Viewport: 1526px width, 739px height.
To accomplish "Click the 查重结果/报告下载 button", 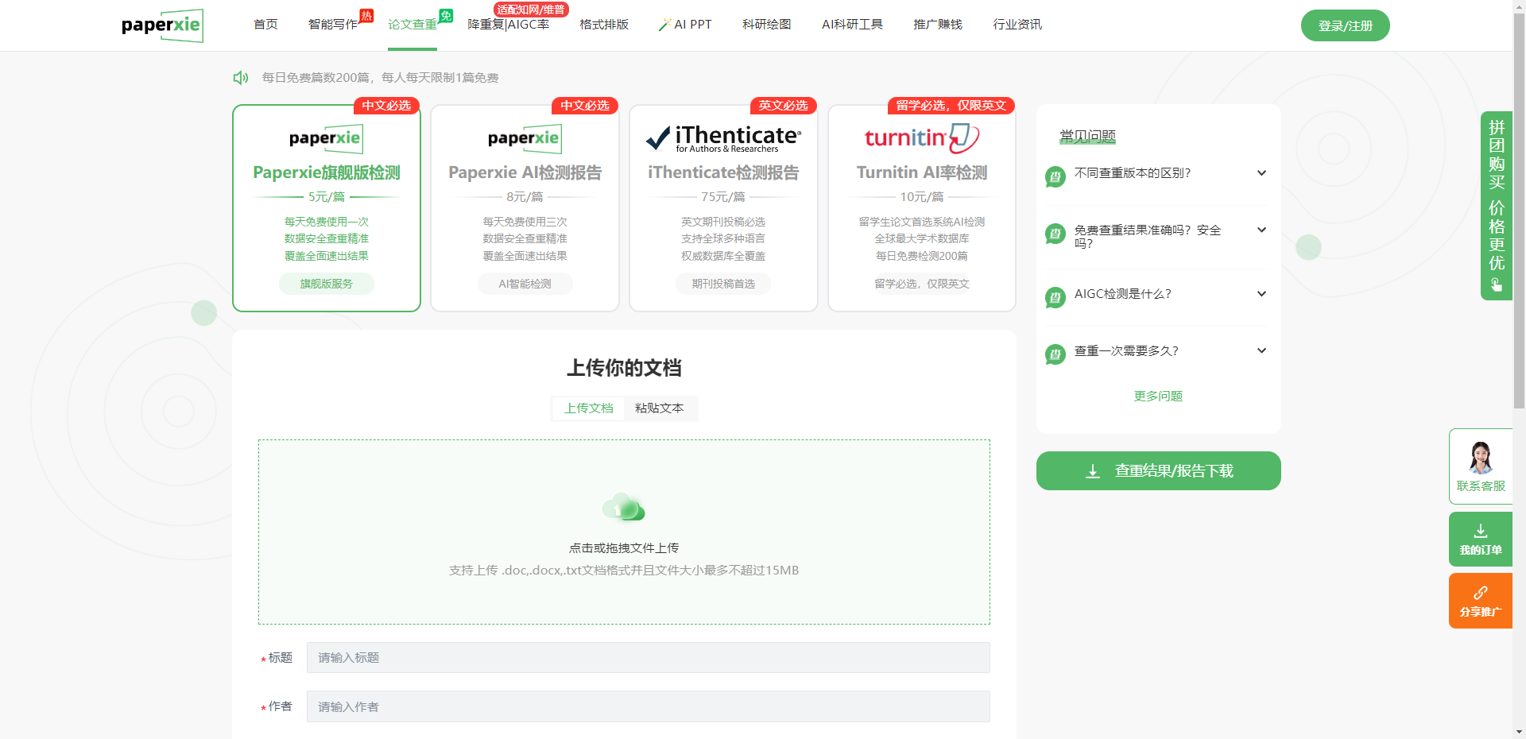I will tap(1158, 471).
